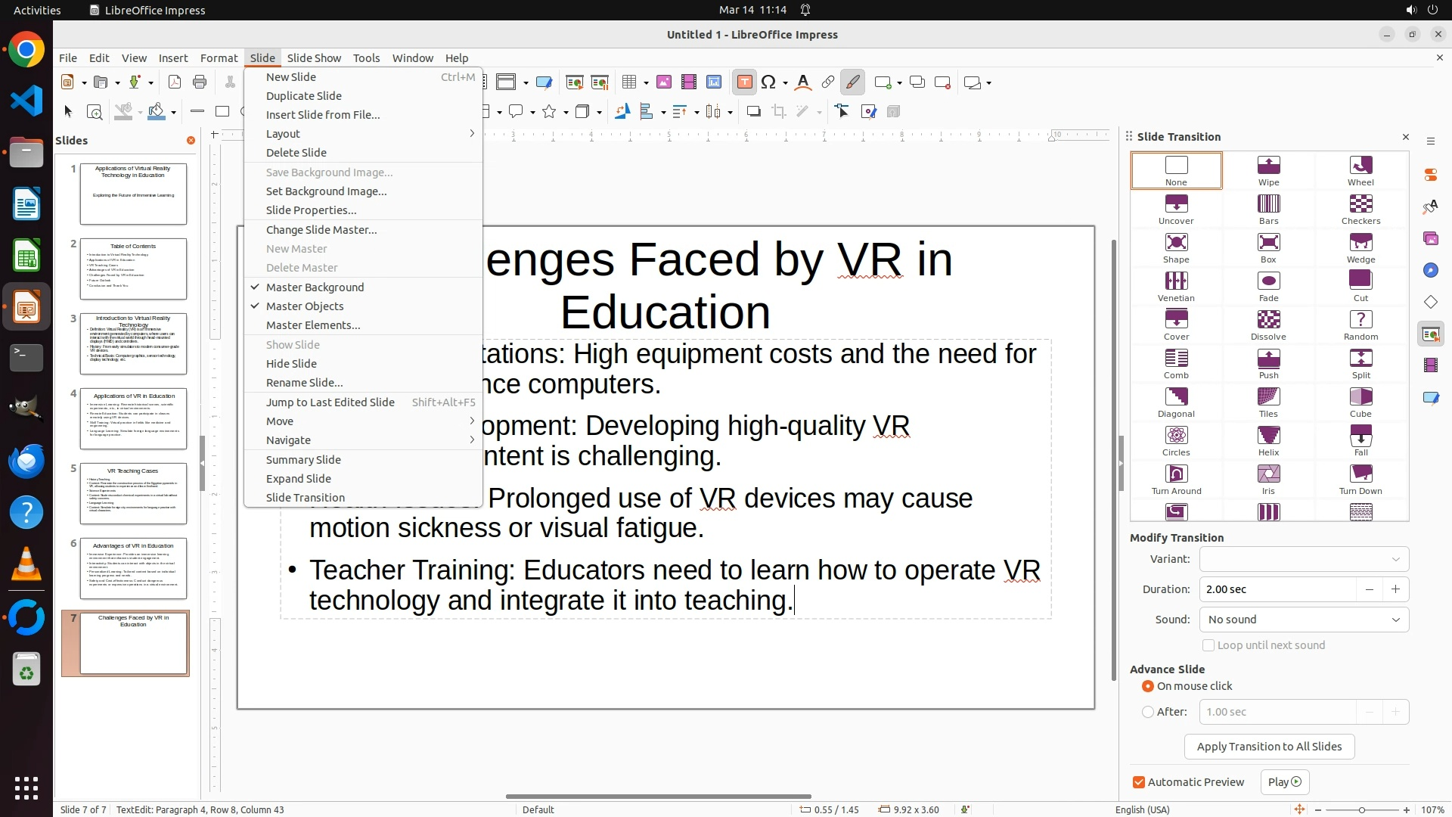1452x817 pixels.
Task: Pick the Cube transition icon
Action: [1360, 402]
